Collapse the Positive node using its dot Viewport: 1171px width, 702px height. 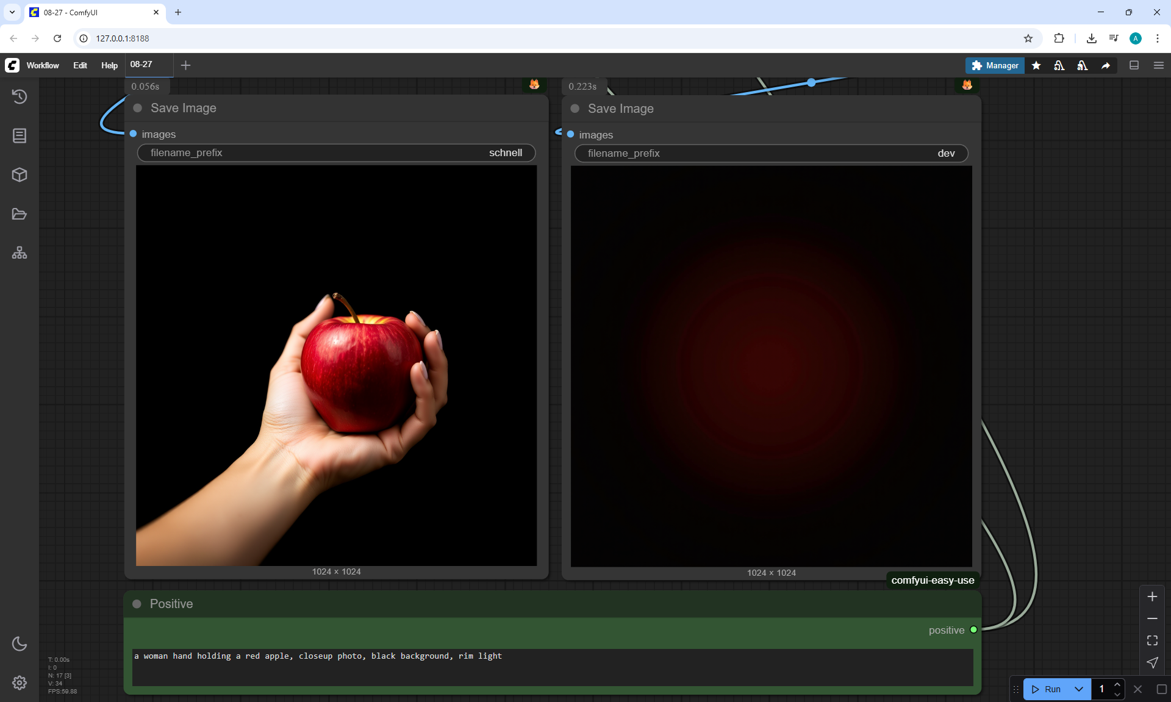pyautogui.click(x=137, y=604)
